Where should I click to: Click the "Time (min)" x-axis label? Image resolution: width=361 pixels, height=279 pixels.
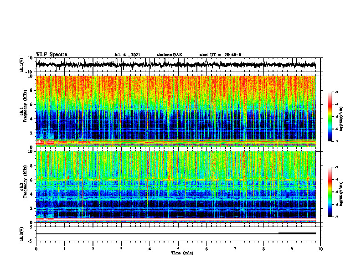pos(182,253)
